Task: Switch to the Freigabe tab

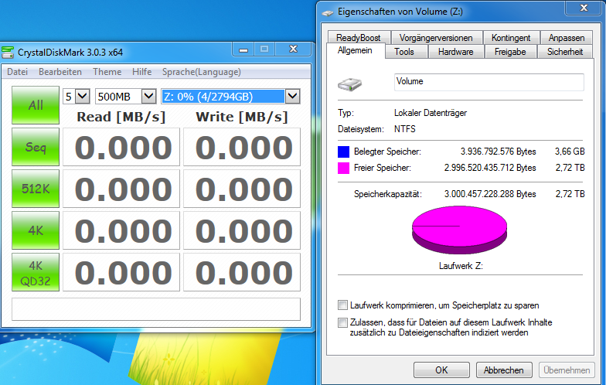Action: click(510, 51)
